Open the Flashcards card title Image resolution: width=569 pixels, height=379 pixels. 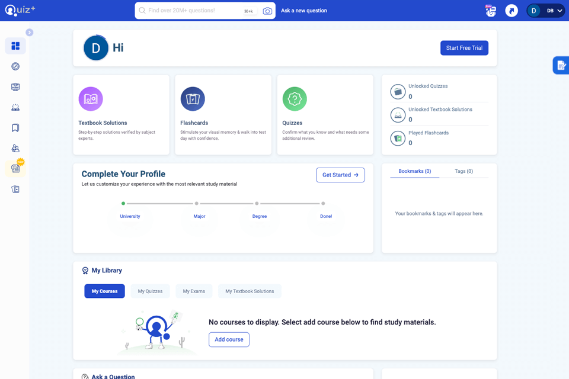[x=194, y=123]
